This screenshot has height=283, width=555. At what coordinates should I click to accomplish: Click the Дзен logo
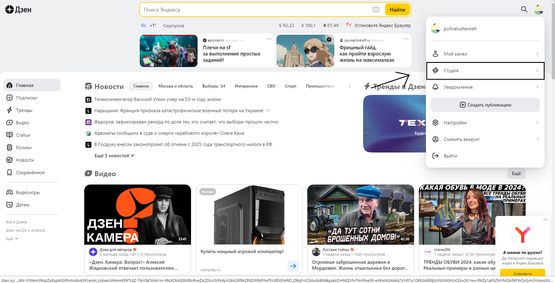pyautogui.click(x=18, y=9)
